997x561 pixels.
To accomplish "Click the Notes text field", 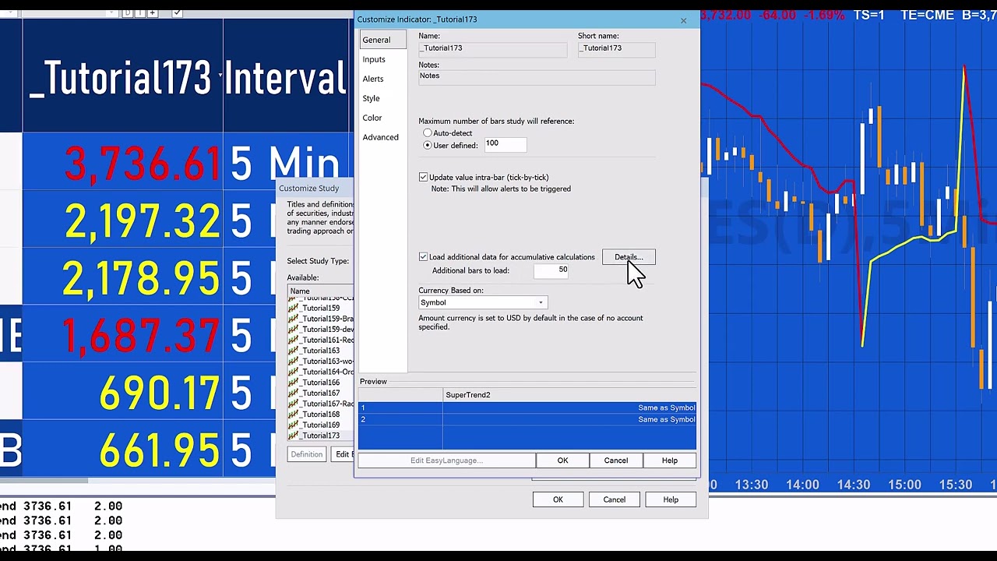I will tap(537, 77).
